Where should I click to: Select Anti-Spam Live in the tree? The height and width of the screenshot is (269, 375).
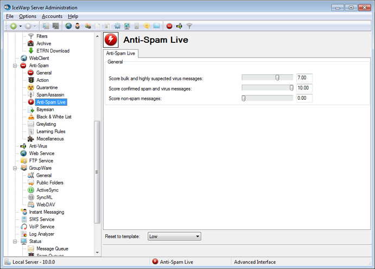coord(51,102)
